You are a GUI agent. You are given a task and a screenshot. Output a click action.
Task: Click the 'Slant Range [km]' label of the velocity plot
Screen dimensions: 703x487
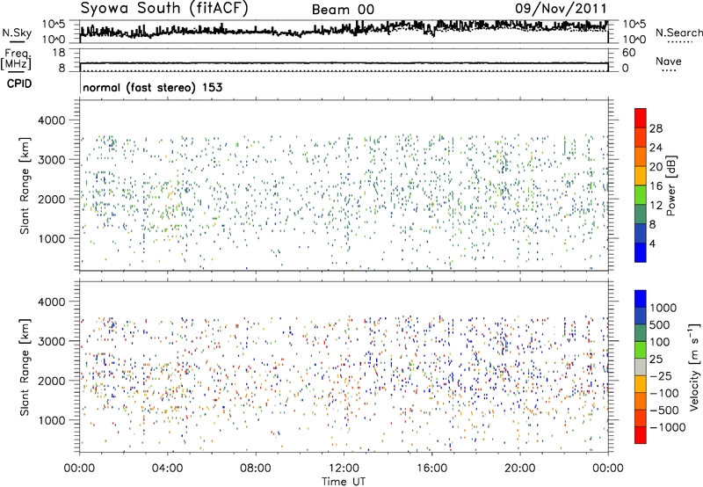(25, 367)
